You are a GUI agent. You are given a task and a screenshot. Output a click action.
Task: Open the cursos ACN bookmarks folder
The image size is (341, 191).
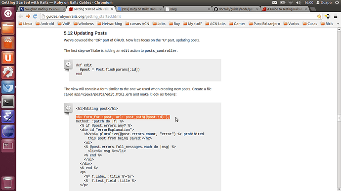click(137, 24)
